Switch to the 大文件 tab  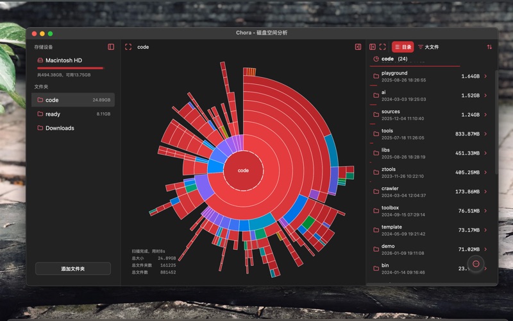[428, 47]
